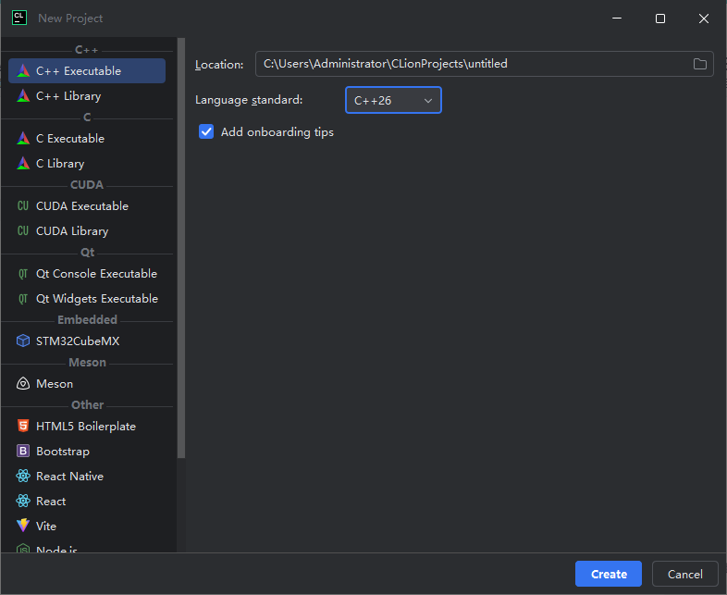The width and height of the screenshot is (727, 595).
Task: Uncheck Add onboarding tips checkbox
Action: click(x=206, y=131)
